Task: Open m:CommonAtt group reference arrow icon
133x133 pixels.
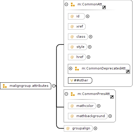Action: click(x=104, y=7)
